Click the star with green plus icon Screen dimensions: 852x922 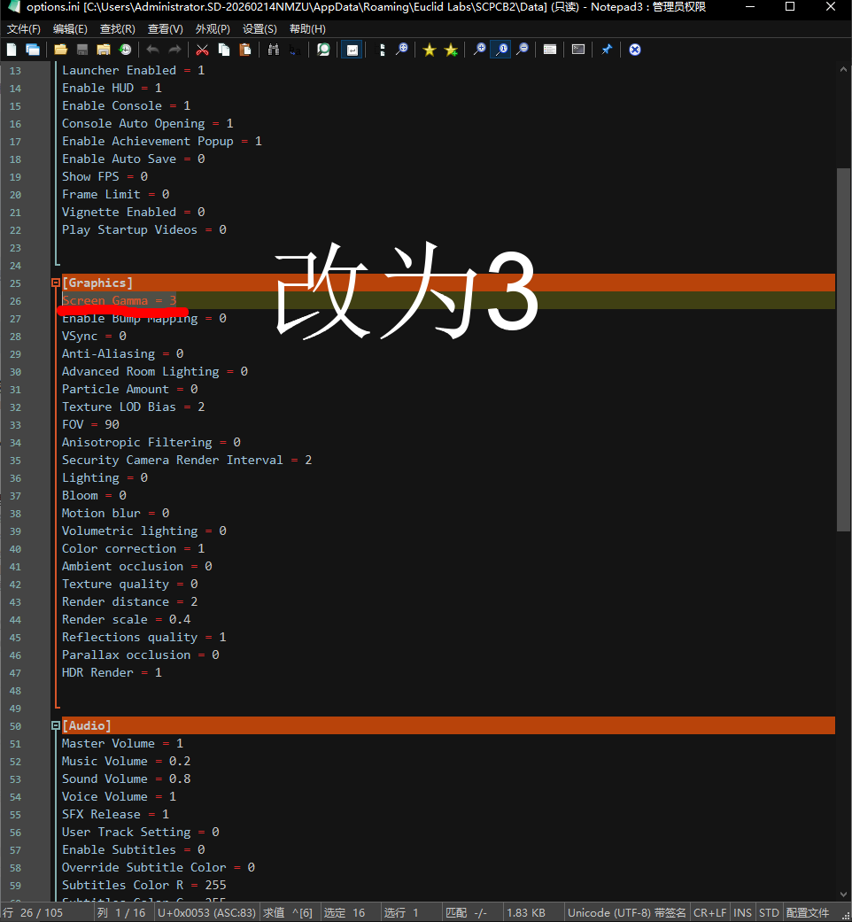pyautogui.click(x=451, y=50)
